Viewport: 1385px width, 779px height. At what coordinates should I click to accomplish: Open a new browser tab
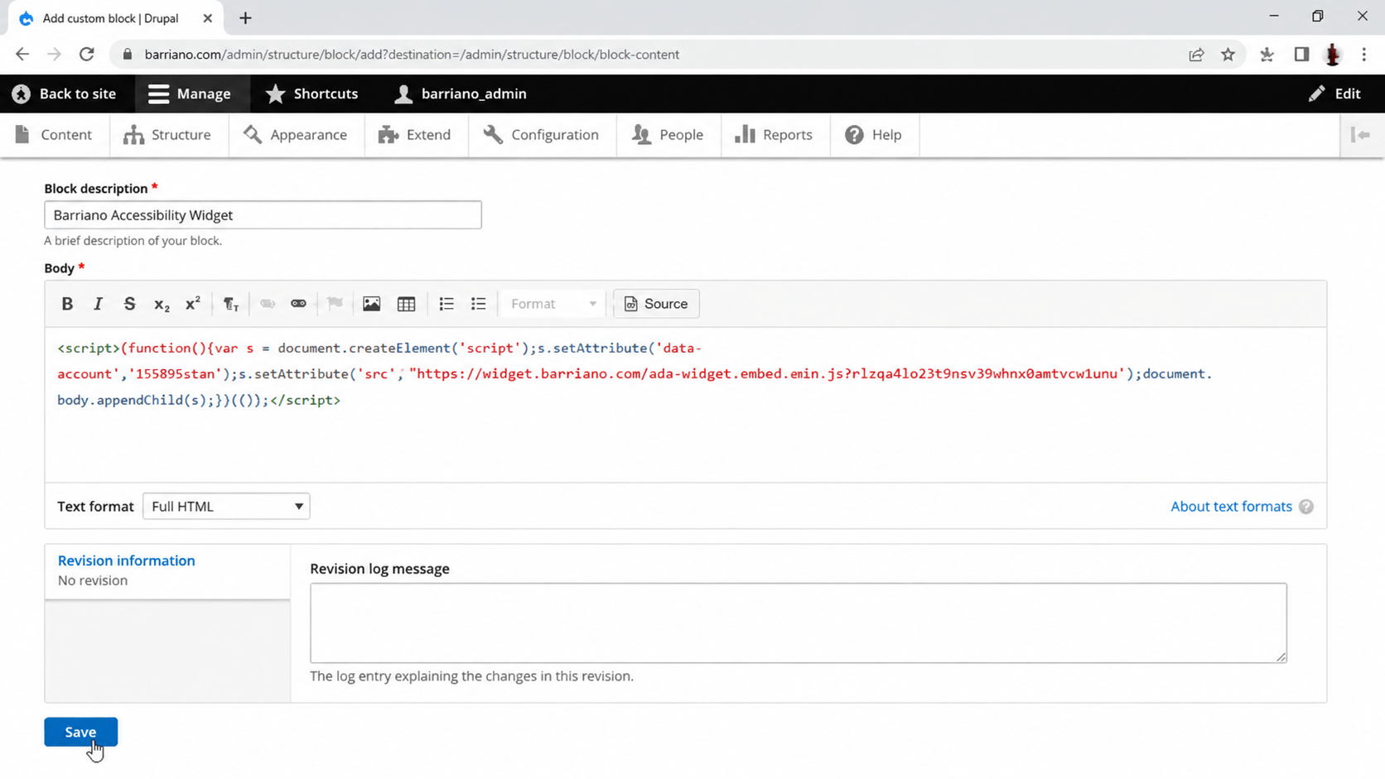(x=245, y=18)
